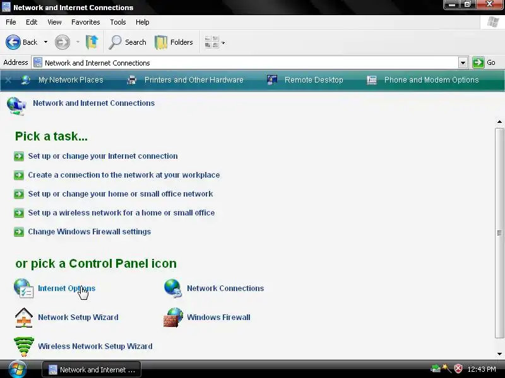Click arrow beside Create workplace connection

[x=19, y=175]
